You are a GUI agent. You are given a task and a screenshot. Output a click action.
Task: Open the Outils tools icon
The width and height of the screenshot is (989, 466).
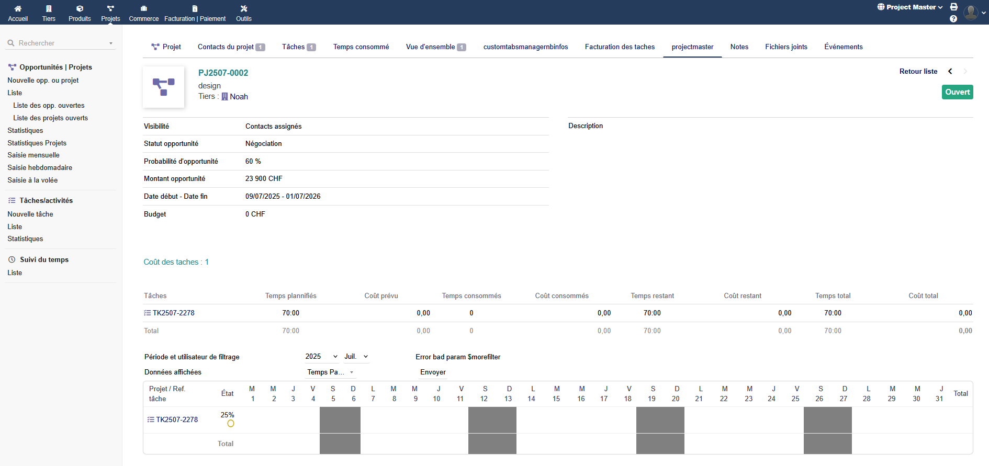pyautogui.click(x=244, y=9)
